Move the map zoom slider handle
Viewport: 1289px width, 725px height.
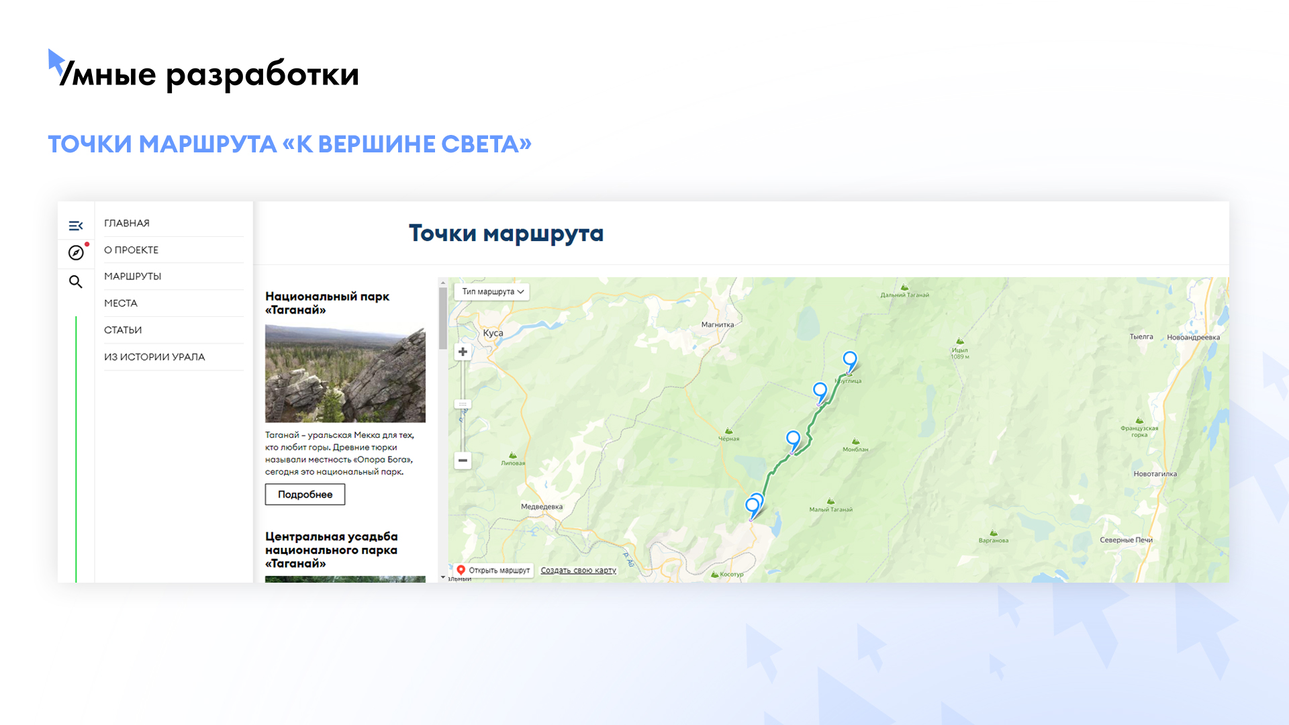(463, 404)
